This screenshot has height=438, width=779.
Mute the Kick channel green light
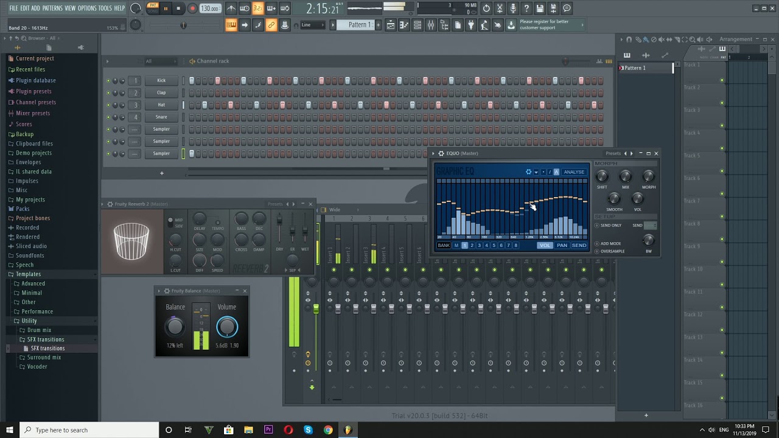108,81
